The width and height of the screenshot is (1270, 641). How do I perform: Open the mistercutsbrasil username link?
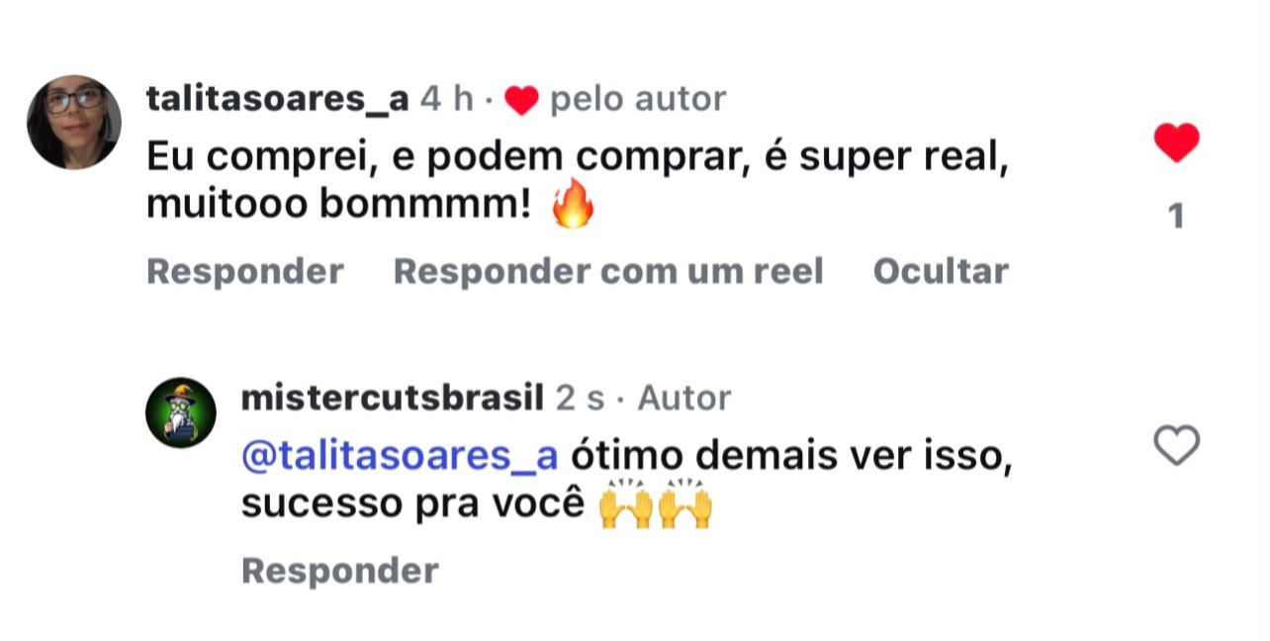[392, 398]
